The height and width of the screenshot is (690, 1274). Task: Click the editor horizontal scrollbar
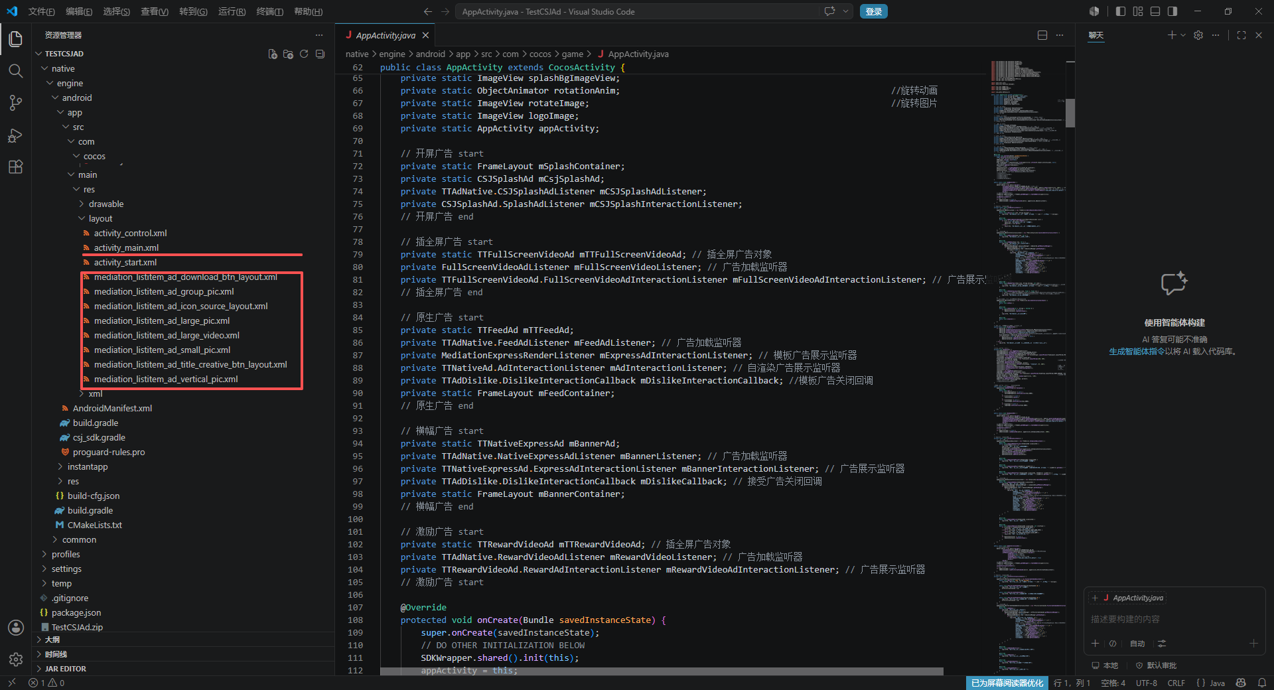pyautogui.click(x=662, y=671)
